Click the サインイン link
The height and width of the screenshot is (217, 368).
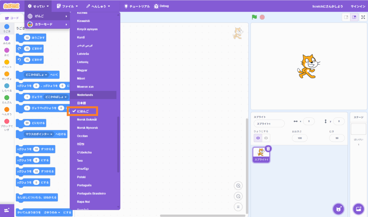(358, 6)
